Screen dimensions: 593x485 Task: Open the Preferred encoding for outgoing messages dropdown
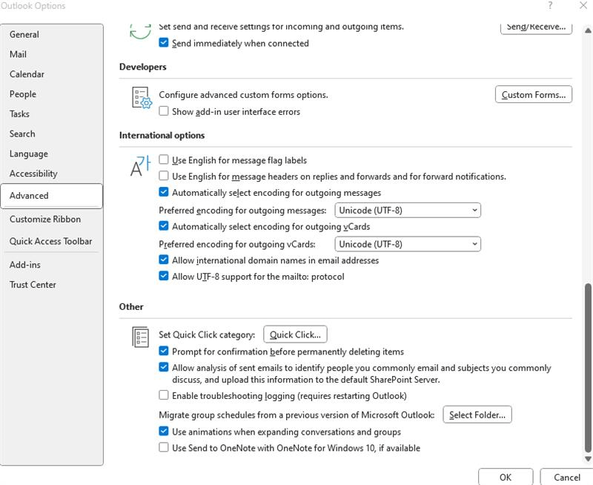click(477, 210)
